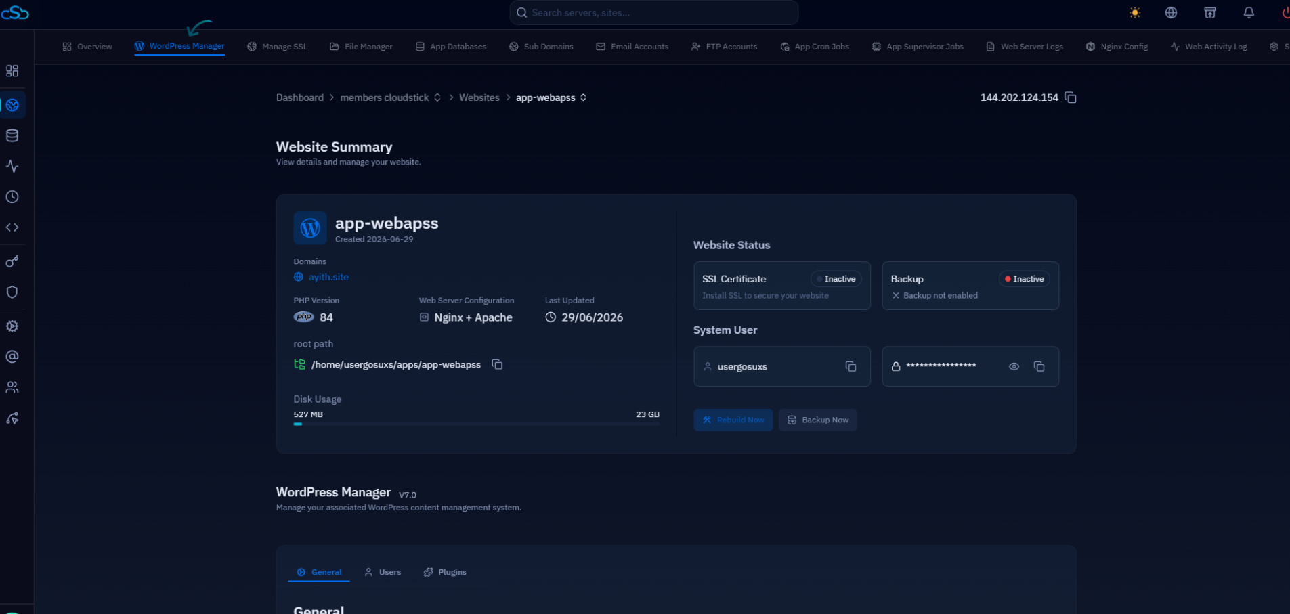Image resolution: width=1290 pixels, height=614 pixels.
Task: Open the Manage SSL tab
Action: [277, 47]
